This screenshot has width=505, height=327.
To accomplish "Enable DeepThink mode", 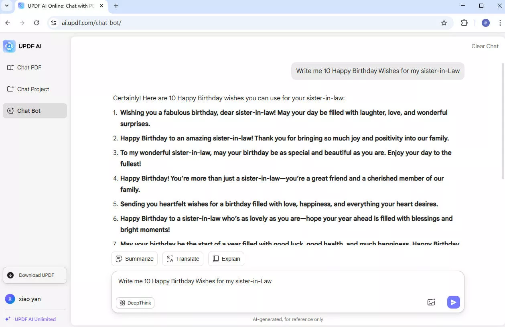I will click(x=135, y=303).
